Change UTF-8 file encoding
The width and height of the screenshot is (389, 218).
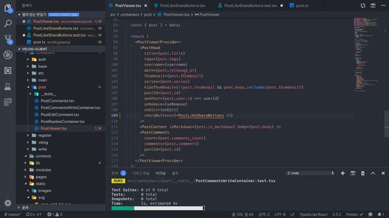[280, 214]
